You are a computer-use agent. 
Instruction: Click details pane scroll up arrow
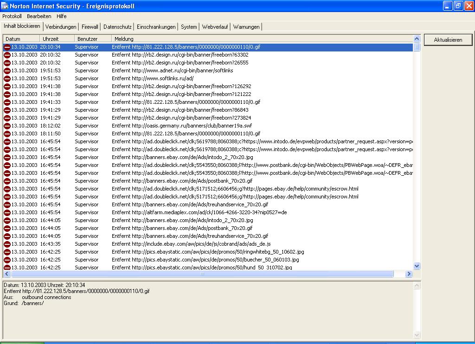pyautogui.click(x=417, y=285)
